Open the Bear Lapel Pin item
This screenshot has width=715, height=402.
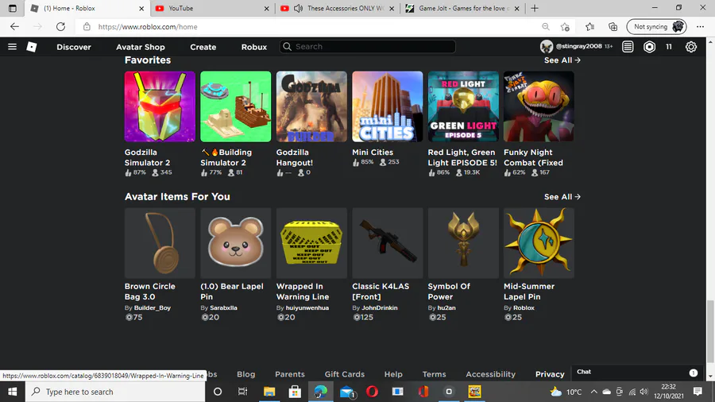(235, 243)
